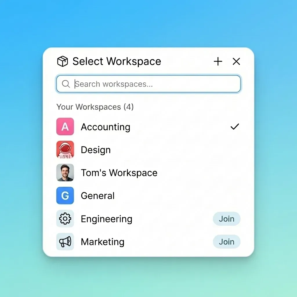The height and width of the screenshot is (297, 297).
Task: Click Tom's profile avatar icon
Action: coord(65,173)
